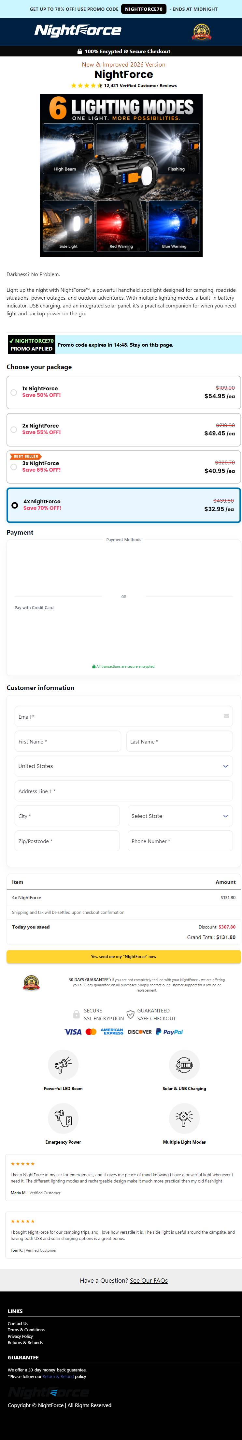This screenshot has height=1440, width=242.
Task: Click the VISA card logo
Action: (x=73, y=1032)
